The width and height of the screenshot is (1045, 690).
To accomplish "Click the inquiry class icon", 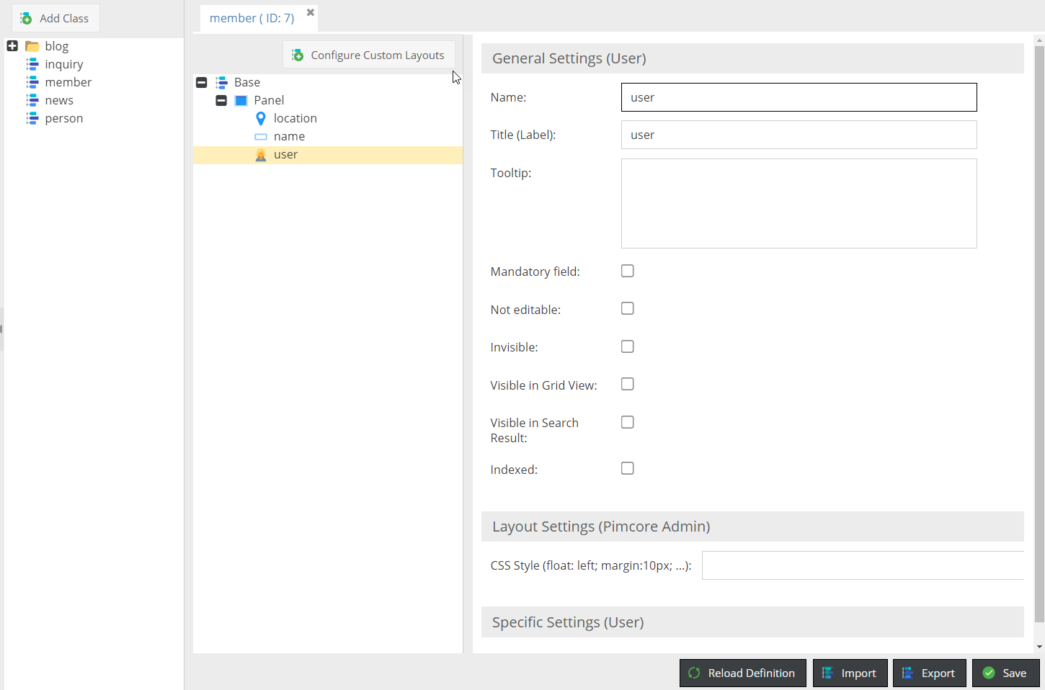I will (x=32, y=64).
